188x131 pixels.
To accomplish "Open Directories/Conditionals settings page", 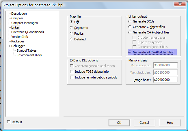I will (x=27, y=32).
